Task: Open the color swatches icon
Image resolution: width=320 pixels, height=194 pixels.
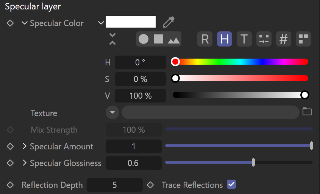Action: 303,39
